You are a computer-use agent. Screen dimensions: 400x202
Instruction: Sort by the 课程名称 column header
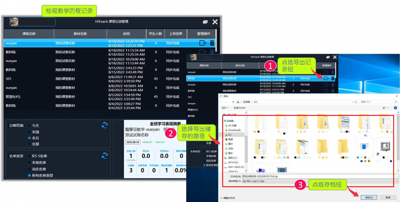point(29,34)
